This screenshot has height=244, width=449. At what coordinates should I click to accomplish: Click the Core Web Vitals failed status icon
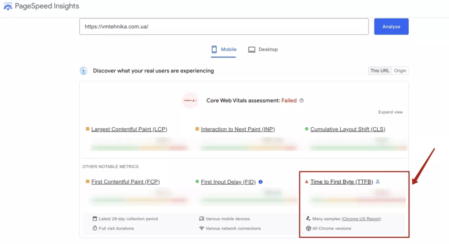click(x=190, y=101)
